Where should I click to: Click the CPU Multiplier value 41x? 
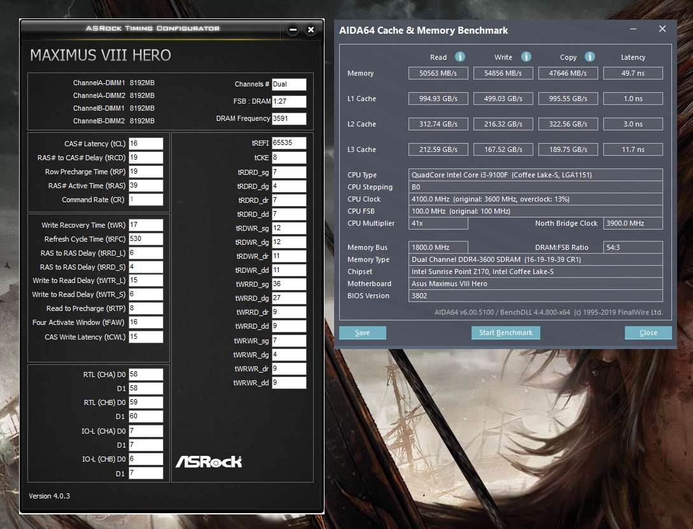[x=438, y=223]
